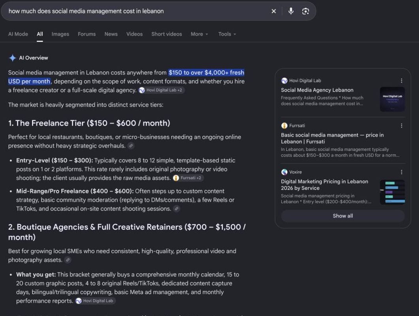Click Voxire favicon in sources card
This screenshot has height=316, width=419.
284,172
